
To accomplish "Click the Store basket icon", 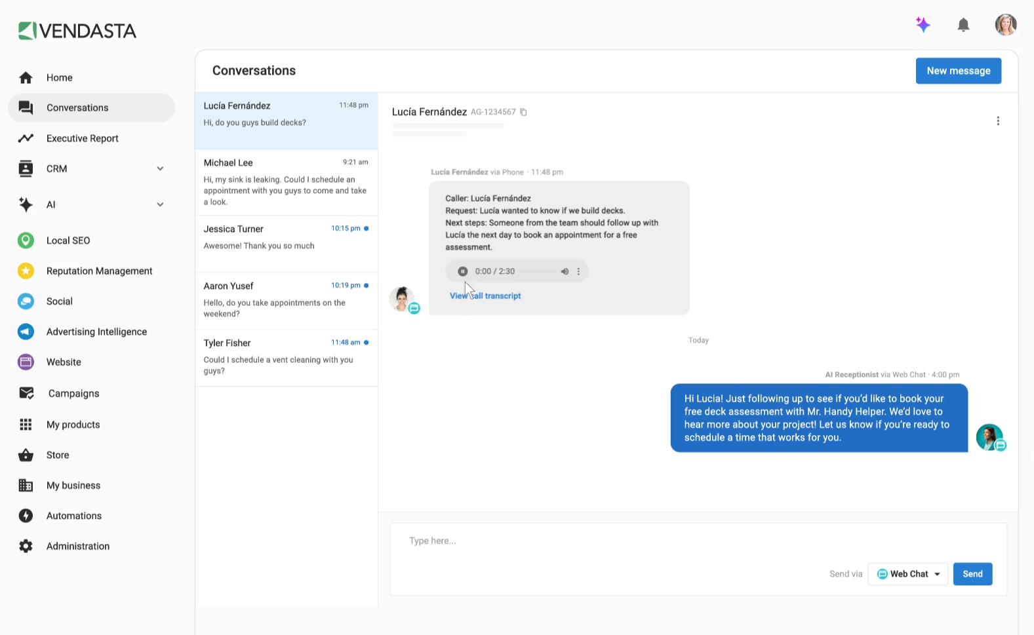I will click(x=26, y=455).
